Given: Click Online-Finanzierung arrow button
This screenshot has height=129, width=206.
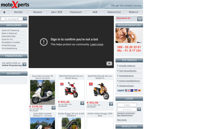Looking at the screenshot, I should click(24, 64).
